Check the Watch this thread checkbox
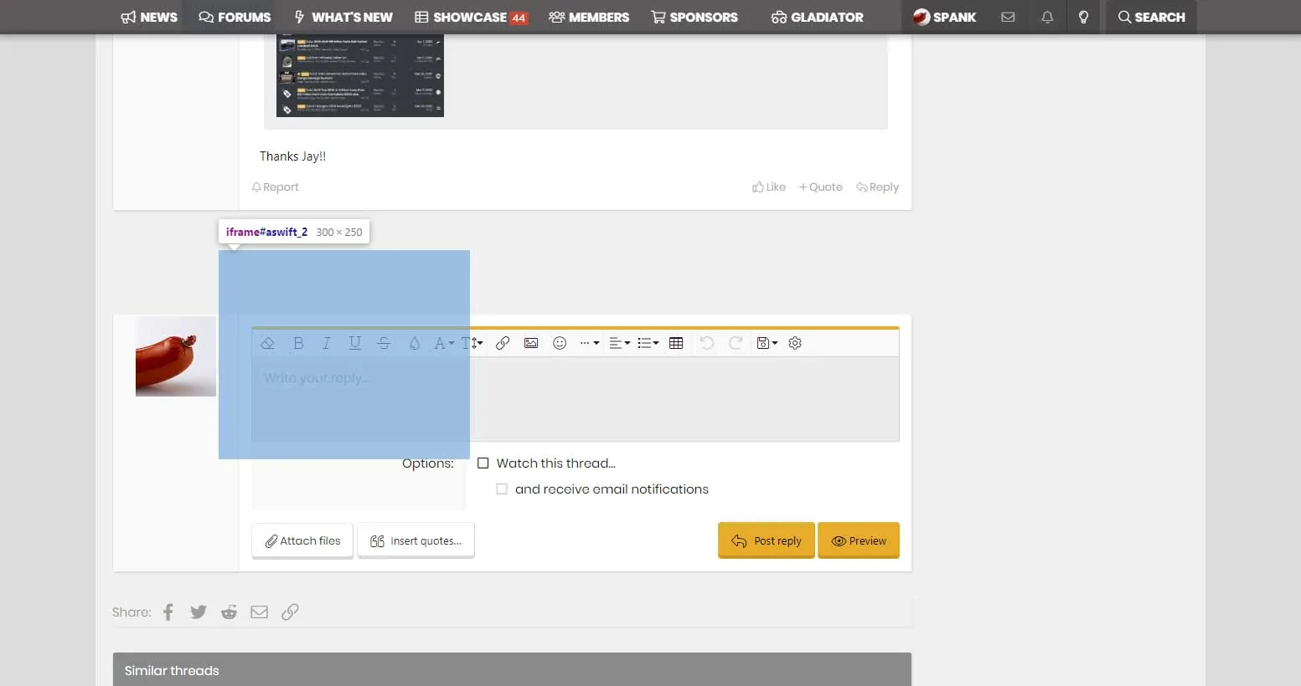 click(x=483, y=463)
